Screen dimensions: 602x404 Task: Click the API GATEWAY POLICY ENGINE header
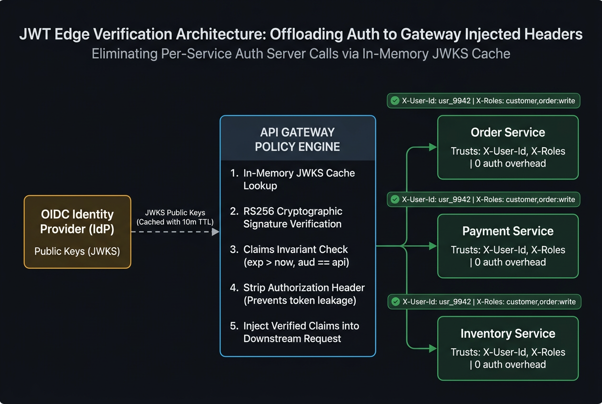click(298, 139)
